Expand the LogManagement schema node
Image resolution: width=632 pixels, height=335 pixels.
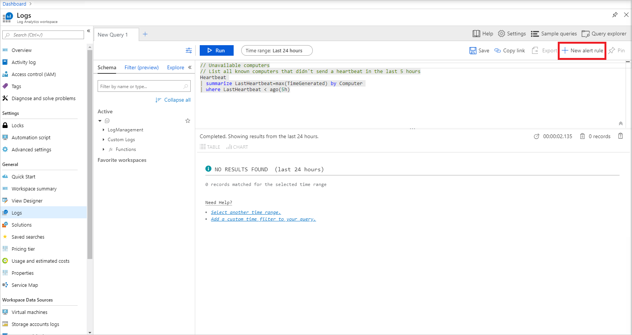click(104, 130)
